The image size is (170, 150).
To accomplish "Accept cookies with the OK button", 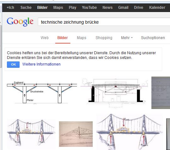I will 13,64.
